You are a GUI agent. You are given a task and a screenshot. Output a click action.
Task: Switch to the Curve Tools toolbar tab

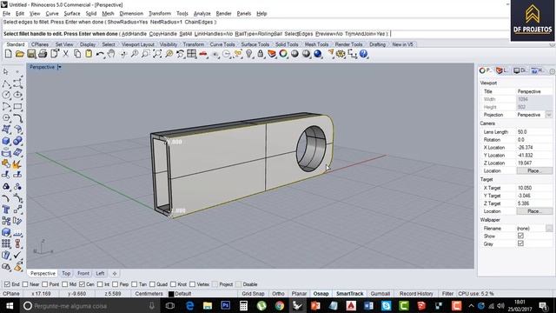(x=222, y=44)
